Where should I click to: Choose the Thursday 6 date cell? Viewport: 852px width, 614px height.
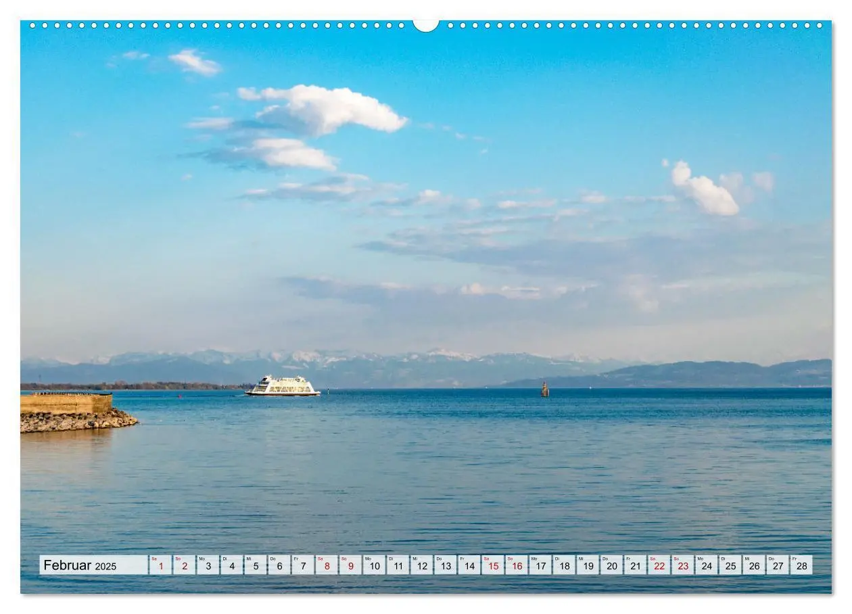click(x=279, y=565)
